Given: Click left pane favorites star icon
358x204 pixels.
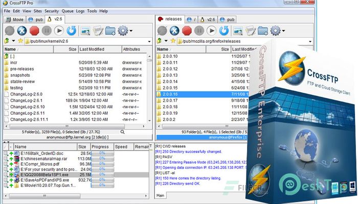Looking at the screenshot, I should [x=20, y=41].
